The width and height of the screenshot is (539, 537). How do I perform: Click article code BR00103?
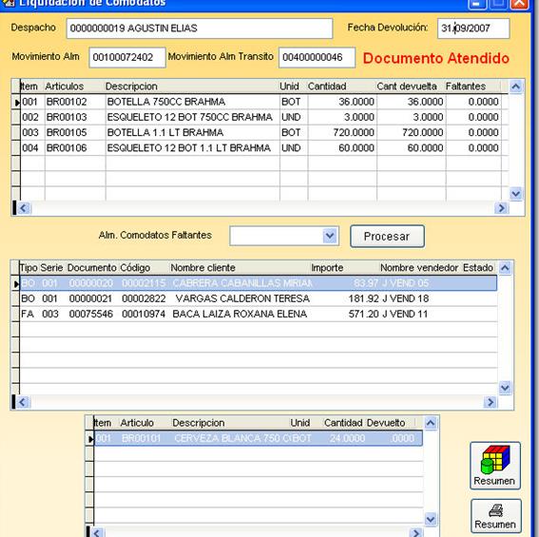(x=67, y=117)
